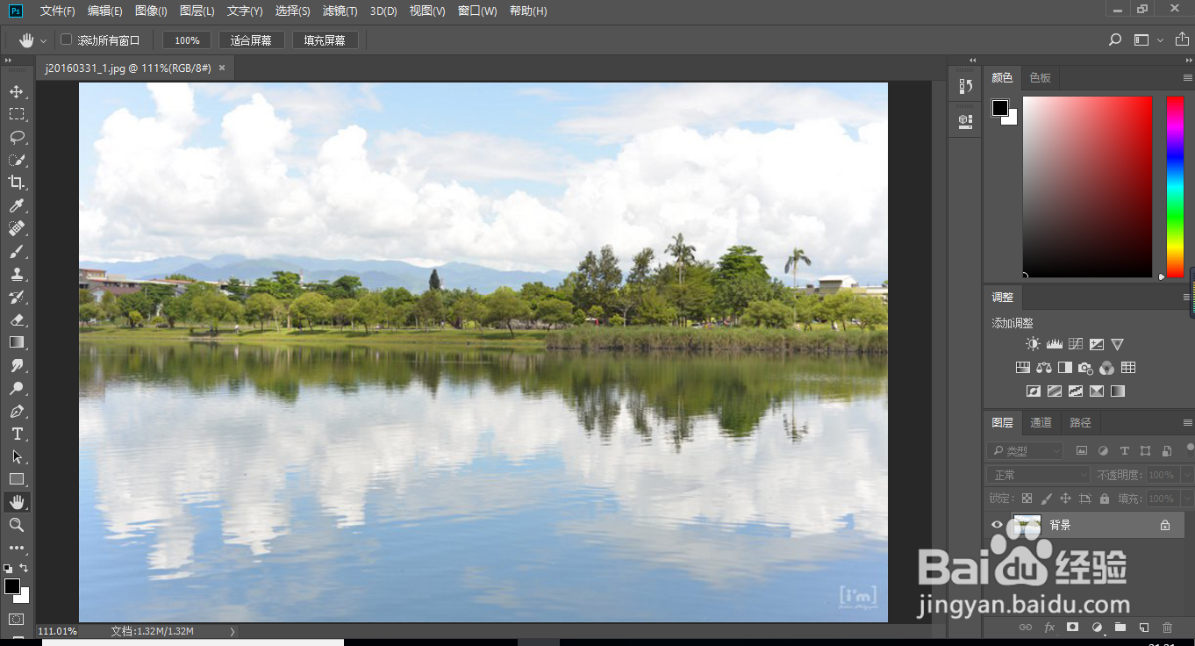Open the 3D panel cube icon
1195x646 pixels.
click(965, 120)
